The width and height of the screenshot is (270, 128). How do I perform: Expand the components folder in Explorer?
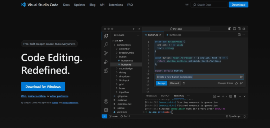point(124,45)
